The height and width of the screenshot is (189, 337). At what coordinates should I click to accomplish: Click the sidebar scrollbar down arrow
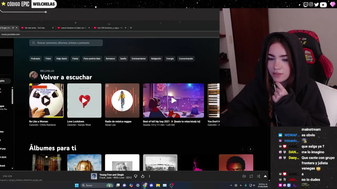pyautogui.click(x=12, y=169)
